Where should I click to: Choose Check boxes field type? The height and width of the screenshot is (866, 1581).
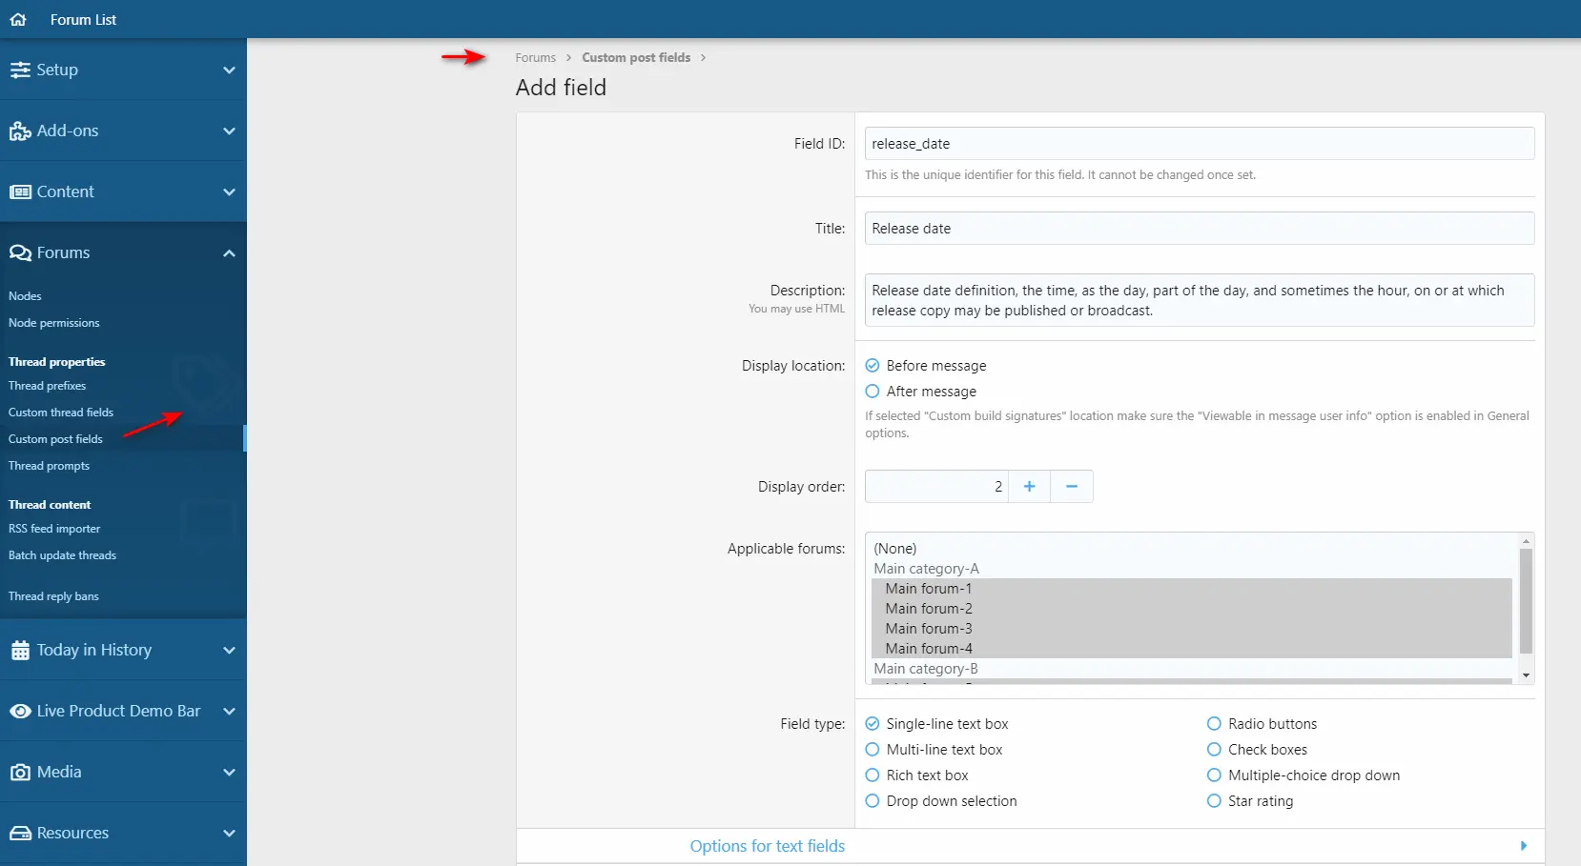1214,750
